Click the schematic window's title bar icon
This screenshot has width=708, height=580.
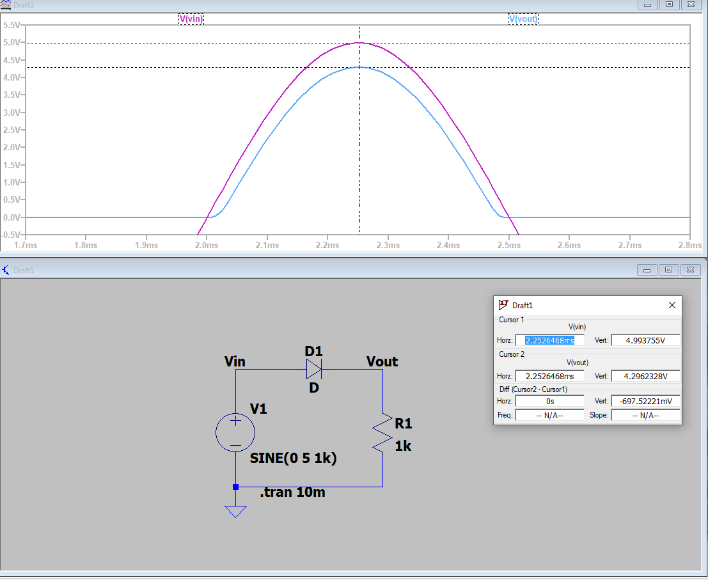click(x=6, y=270)
